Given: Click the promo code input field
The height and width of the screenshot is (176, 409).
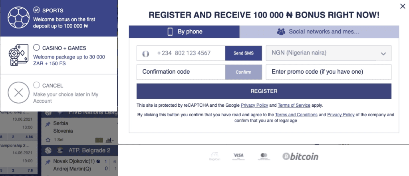Looking at the screenshot, I should tap(328, 72).
